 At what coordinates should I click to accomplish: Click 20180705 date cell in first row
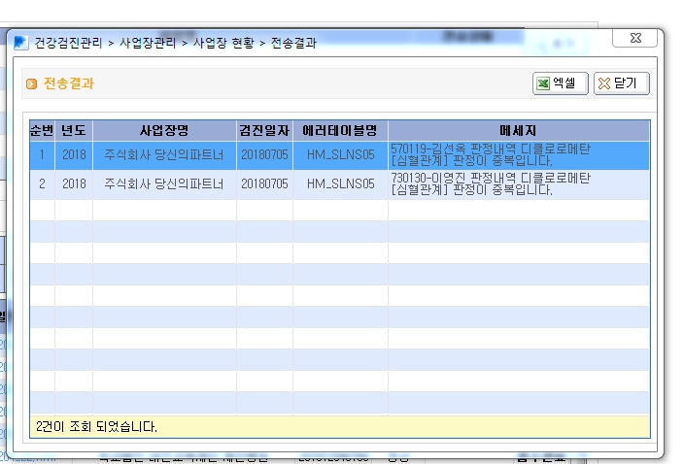pyautogui.click(x=265, y=155)
